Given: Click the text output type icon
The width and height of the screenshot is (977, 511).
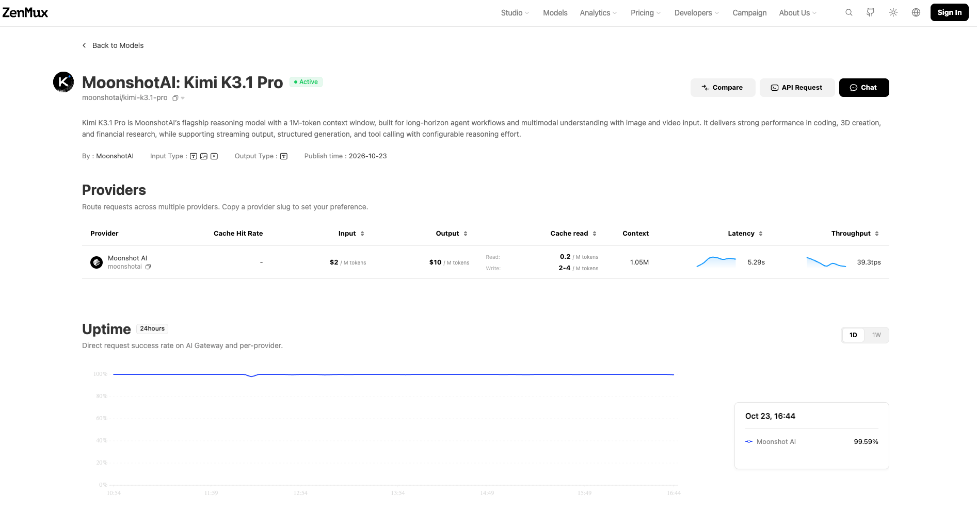Looking at the screenshot, I should 284,156.
